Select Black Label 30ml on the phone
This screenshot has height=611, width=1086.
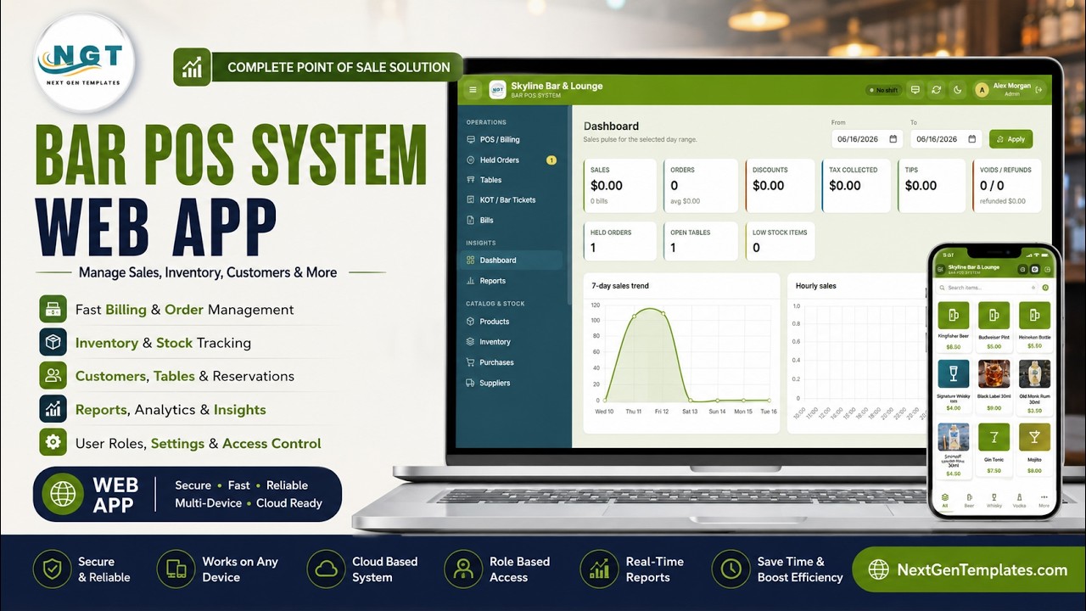[x=994, y=387]
